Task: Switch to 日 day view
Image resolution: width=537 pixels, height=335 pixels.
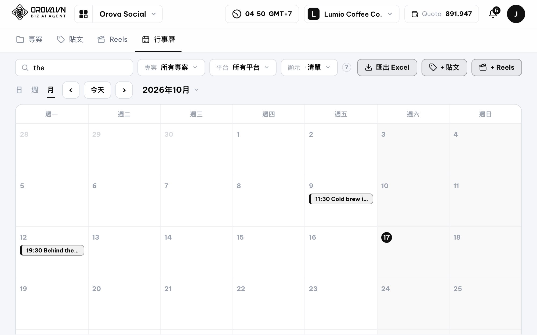Action: (19, 90)
